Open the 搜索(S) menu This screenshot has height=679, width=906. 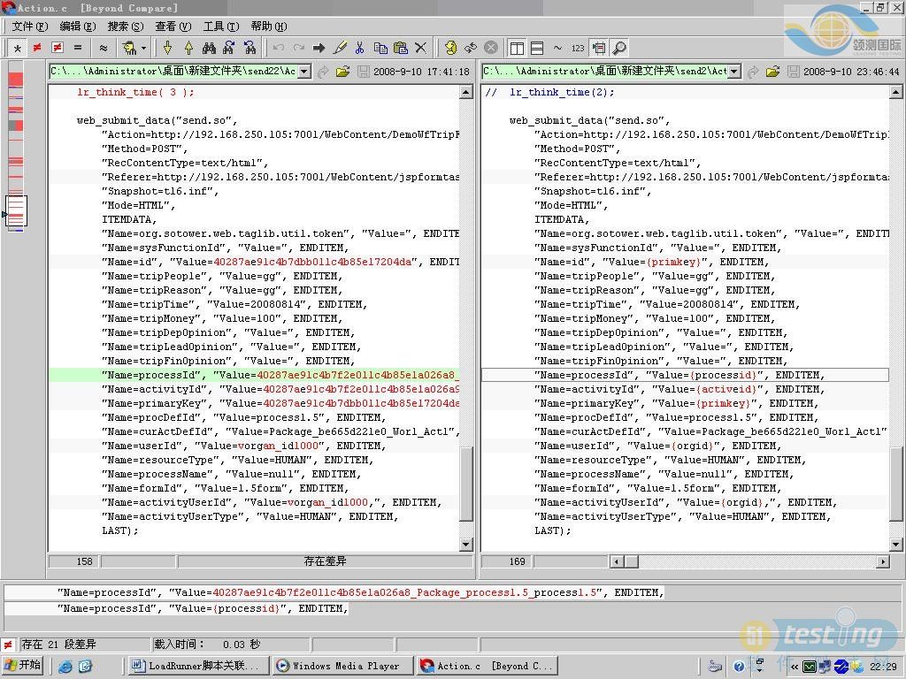pos(124,27)
